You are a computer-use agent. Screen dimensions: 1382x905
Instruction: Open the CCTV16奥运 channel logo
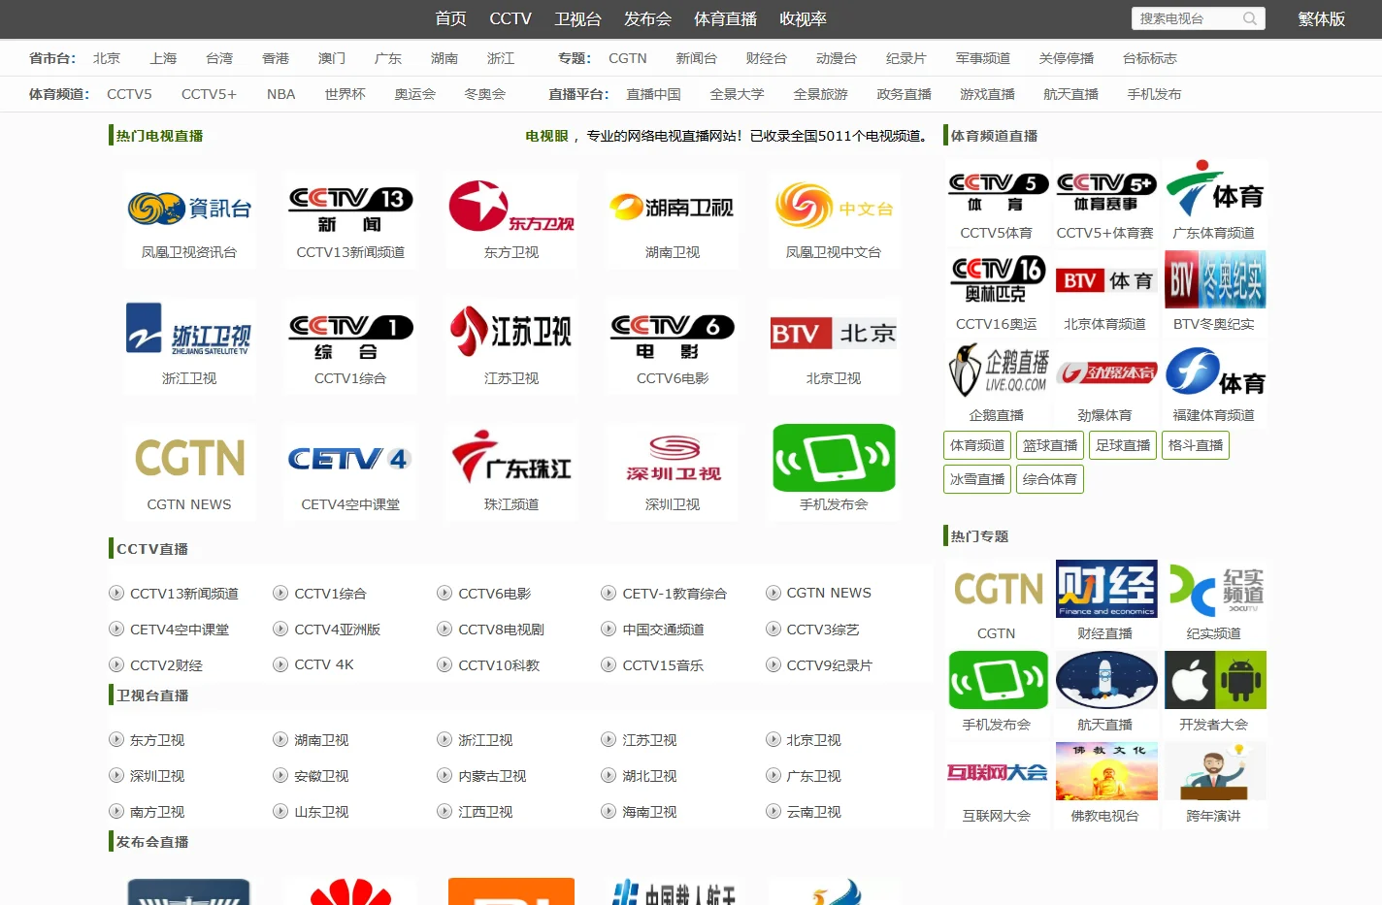click(997, 280)
